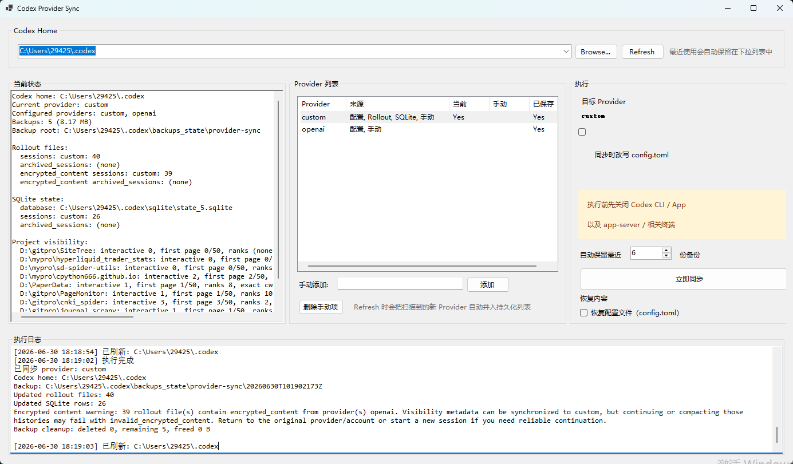The height and width of the screenshot is (464, 793).
Task: Click the 执行日志 vertical scrollbar thumb
Action: (x=777, y=434)
